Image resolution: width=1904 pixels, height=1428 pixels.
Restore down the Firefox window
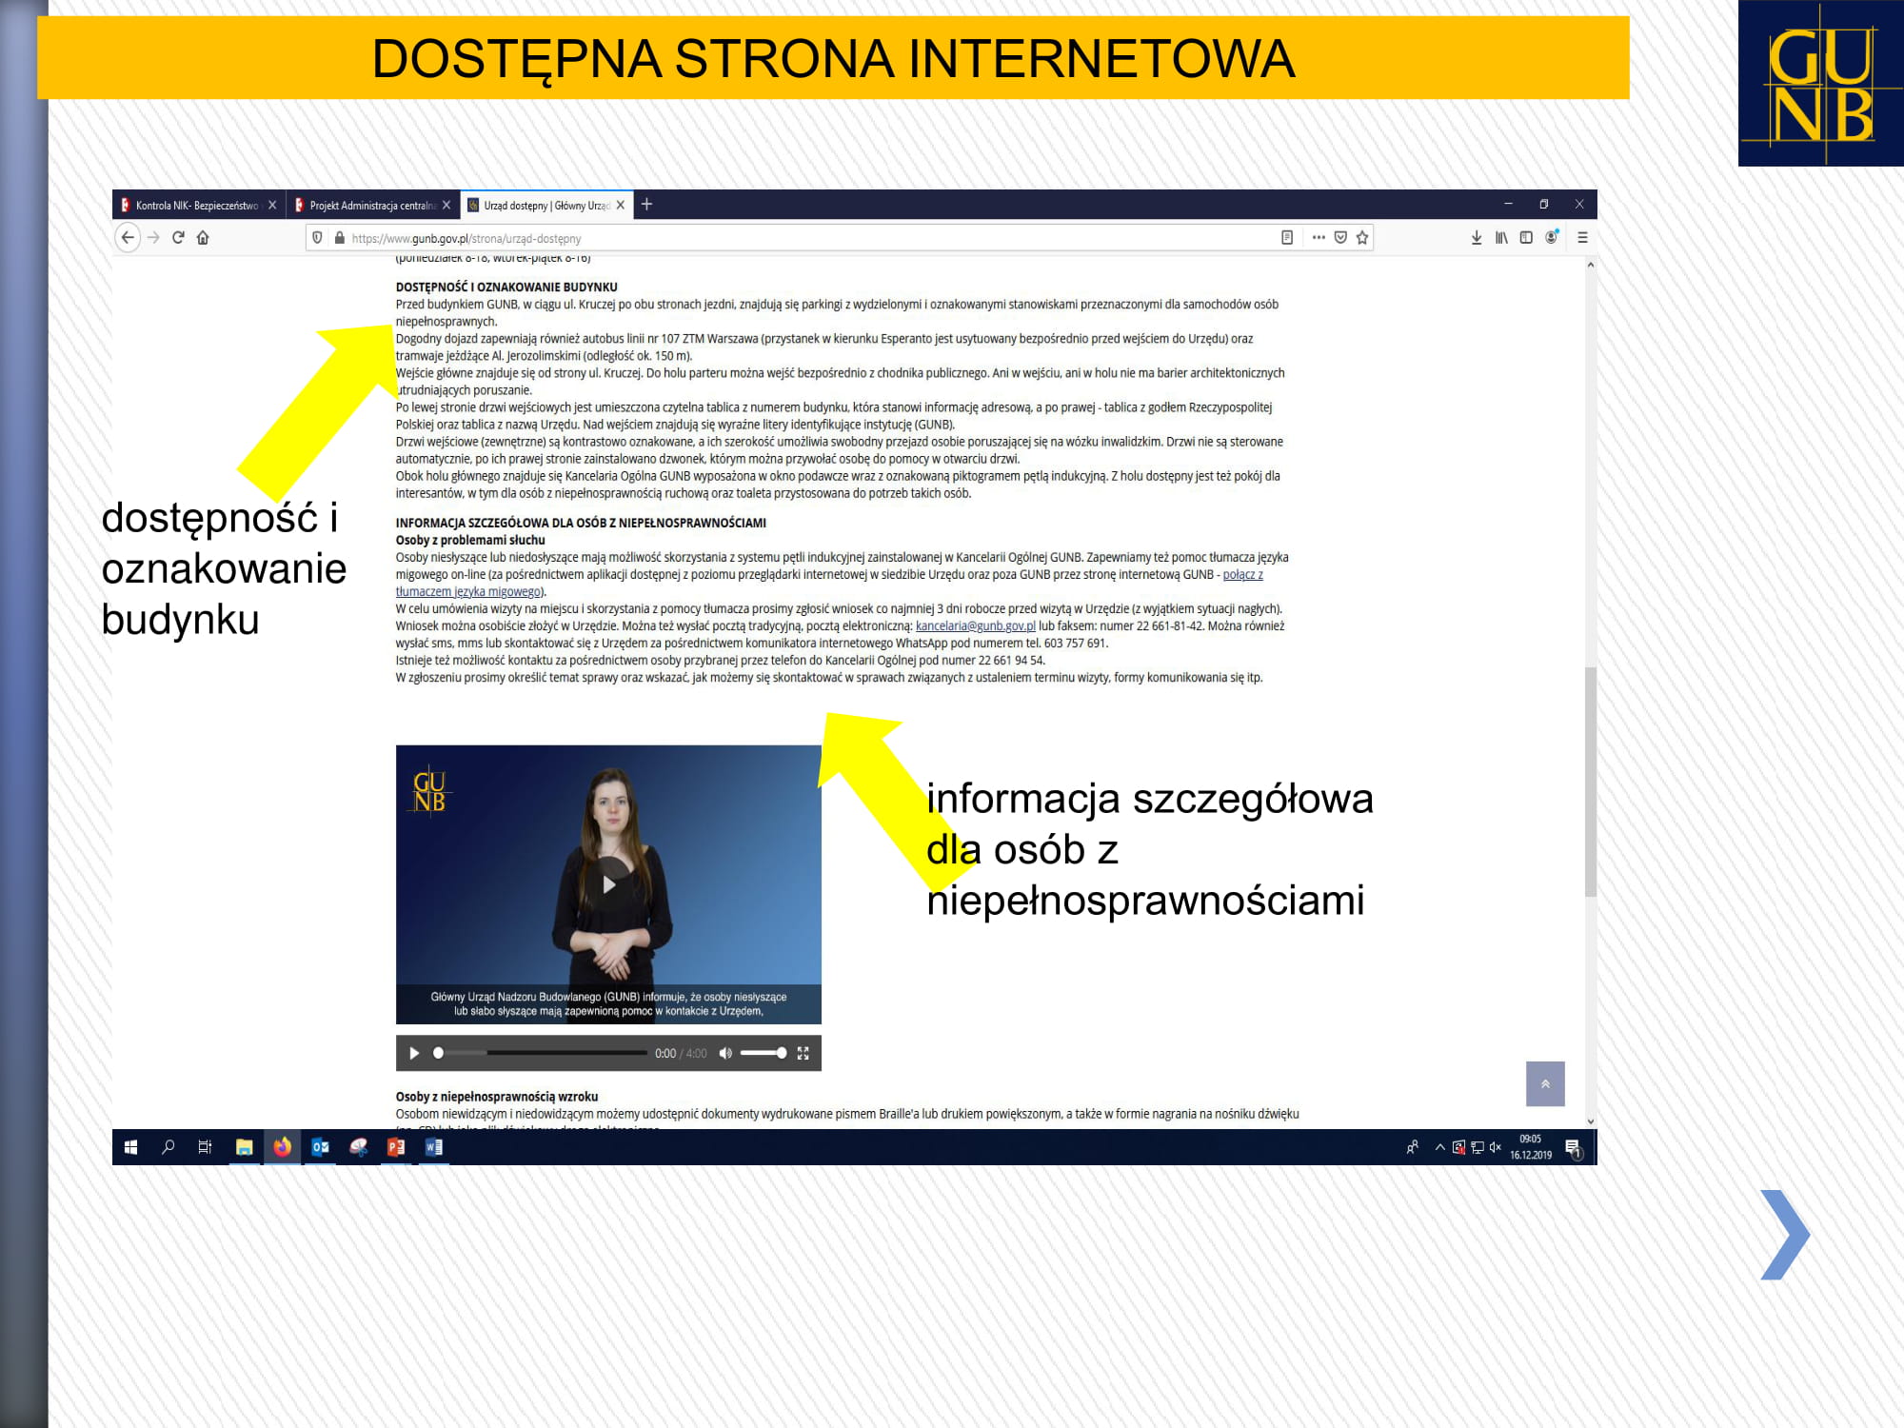coord(1544,204)
